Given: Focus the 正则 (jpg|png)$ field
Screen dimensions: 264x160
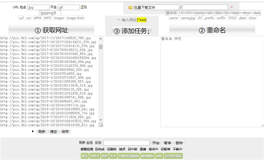Looking at the screenshot, I should click(x=50, y=13).
